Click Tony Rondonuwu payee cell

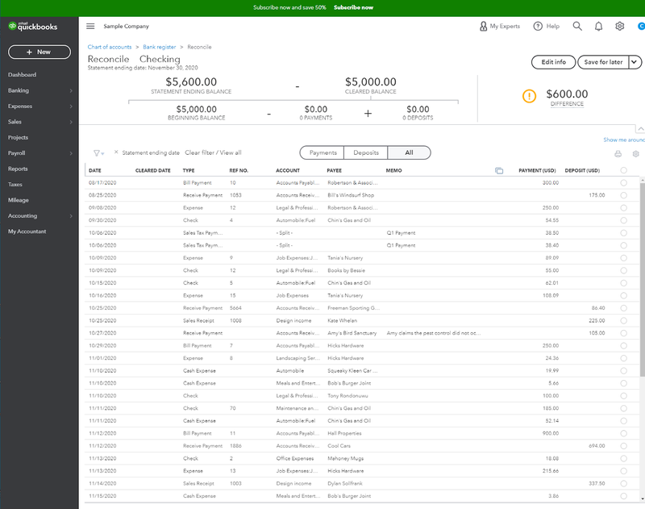[x=347, y=396]
